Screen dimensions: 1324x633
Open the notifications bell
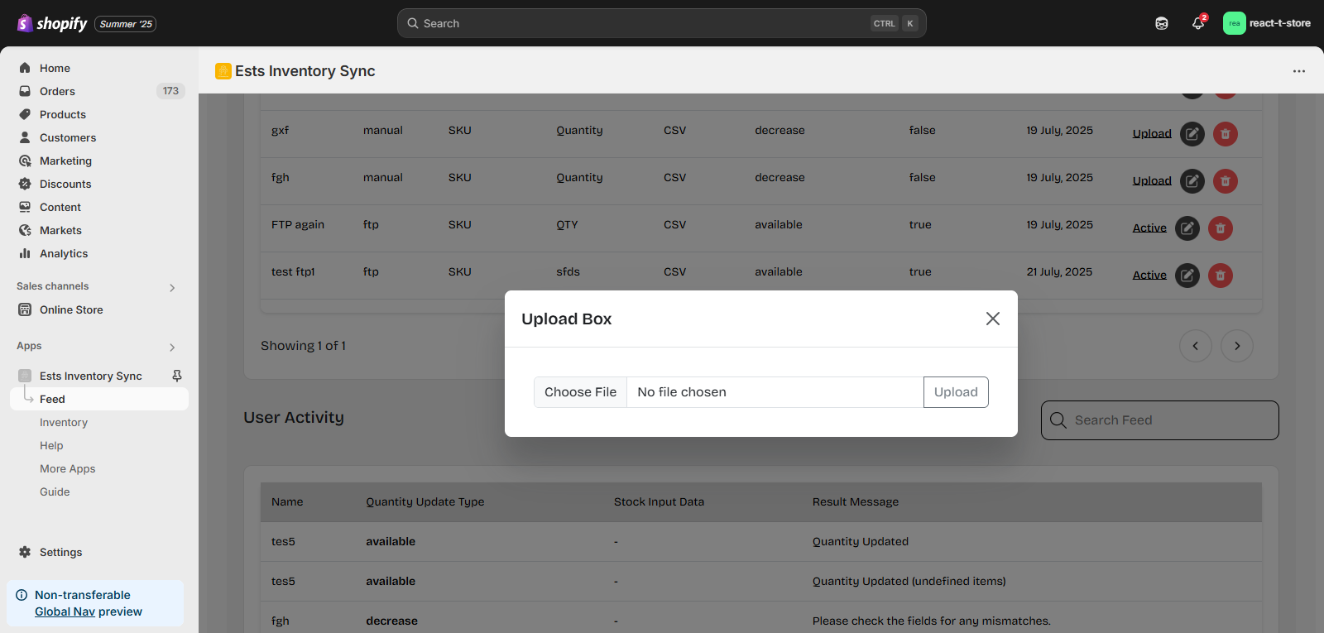(x=1197, y=23)
